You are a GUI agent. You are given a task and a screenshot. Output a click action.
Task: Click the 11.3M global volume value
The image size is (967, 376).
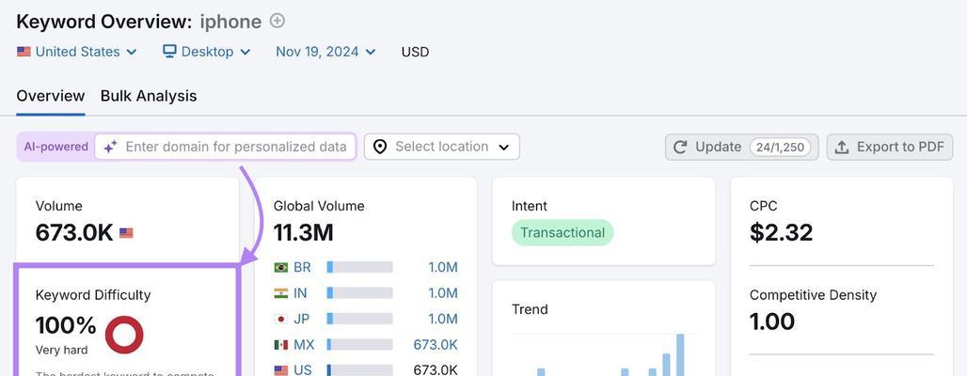[x=304, y=233]
